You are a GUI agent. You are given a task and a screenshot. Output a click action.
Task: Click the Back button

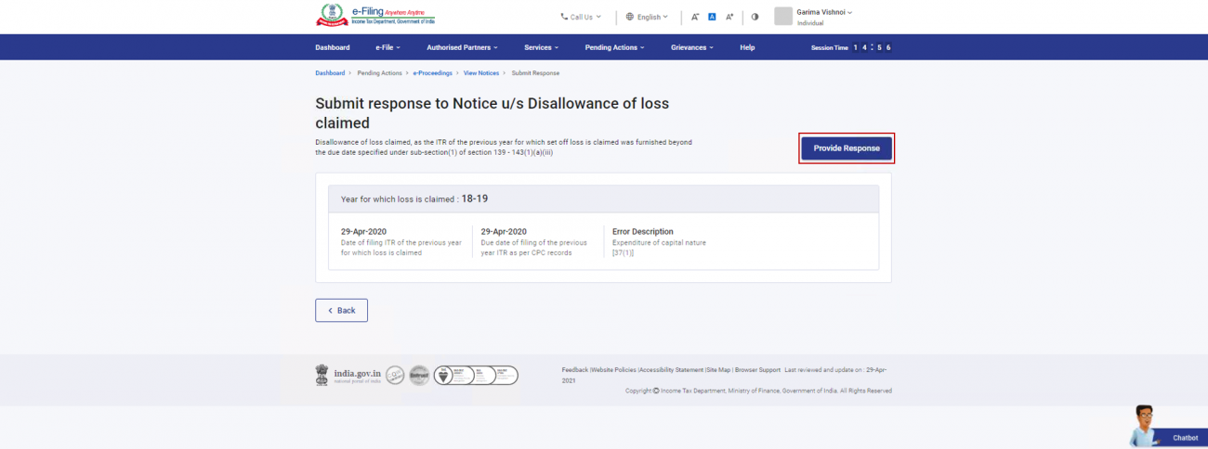pyautogui.click(x=341, y=310)
